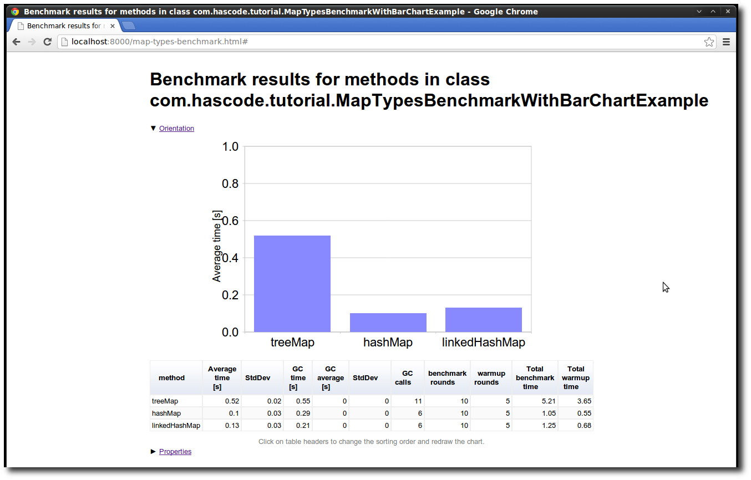Open the Chrome hamburger menu
751x480 pixels.
coord(726,42)
